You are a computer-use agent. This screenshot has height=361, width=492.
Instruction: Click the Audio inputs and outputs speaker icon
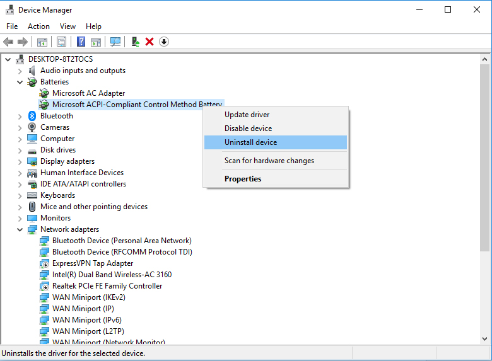tap(32, 71)
